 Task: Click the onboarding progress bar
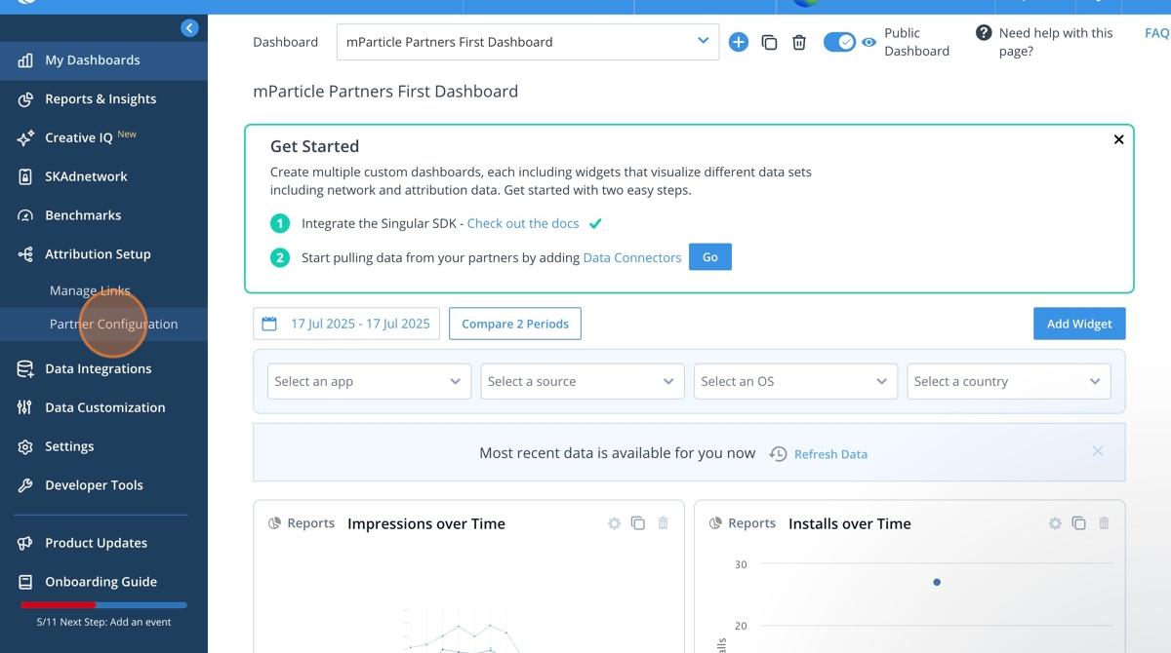103,605
